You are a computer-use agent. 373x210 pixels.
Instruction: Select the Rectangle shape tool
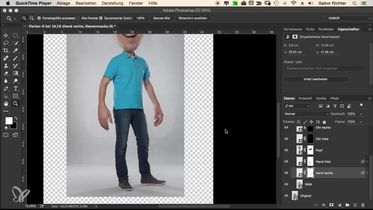point(15,96)
